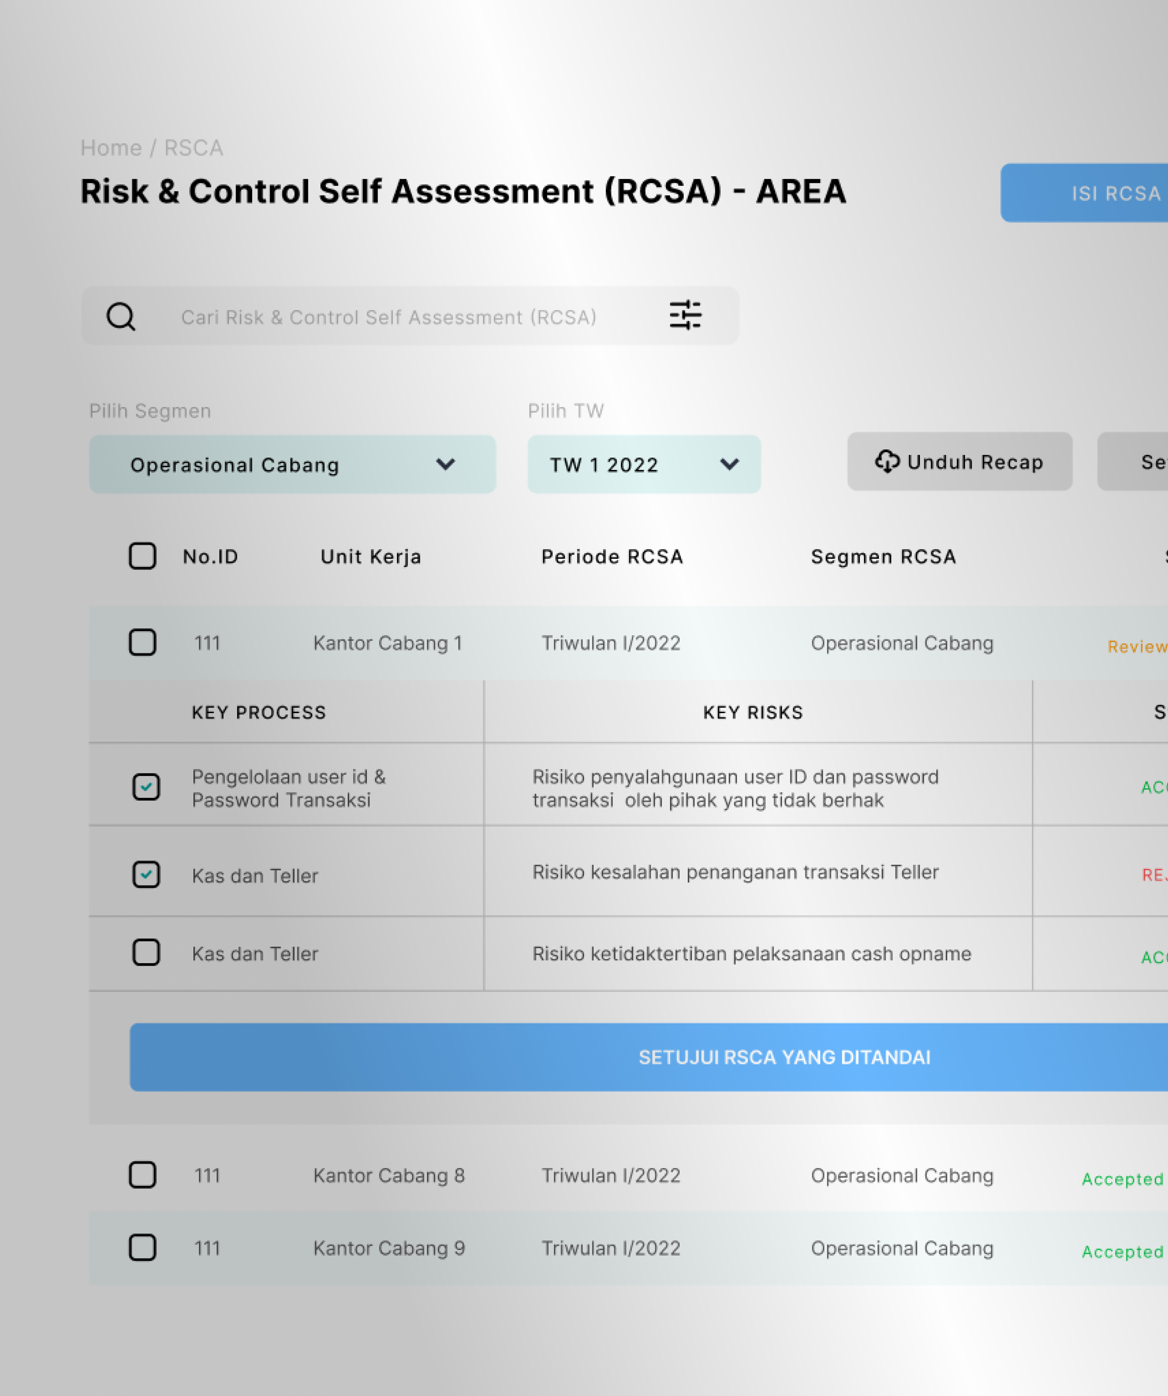Click the cloud download icon on Unduh Recap
Image resolution: width=1168 pixels, height=1396 pixels.
pyautogui.click(x=887, y=461)
